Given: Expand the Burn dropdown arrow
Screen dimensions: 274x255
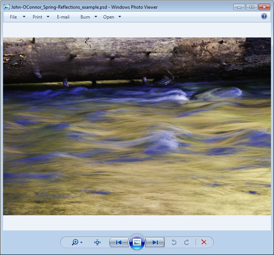Looking at the screenshot, I should pos(96,17).
